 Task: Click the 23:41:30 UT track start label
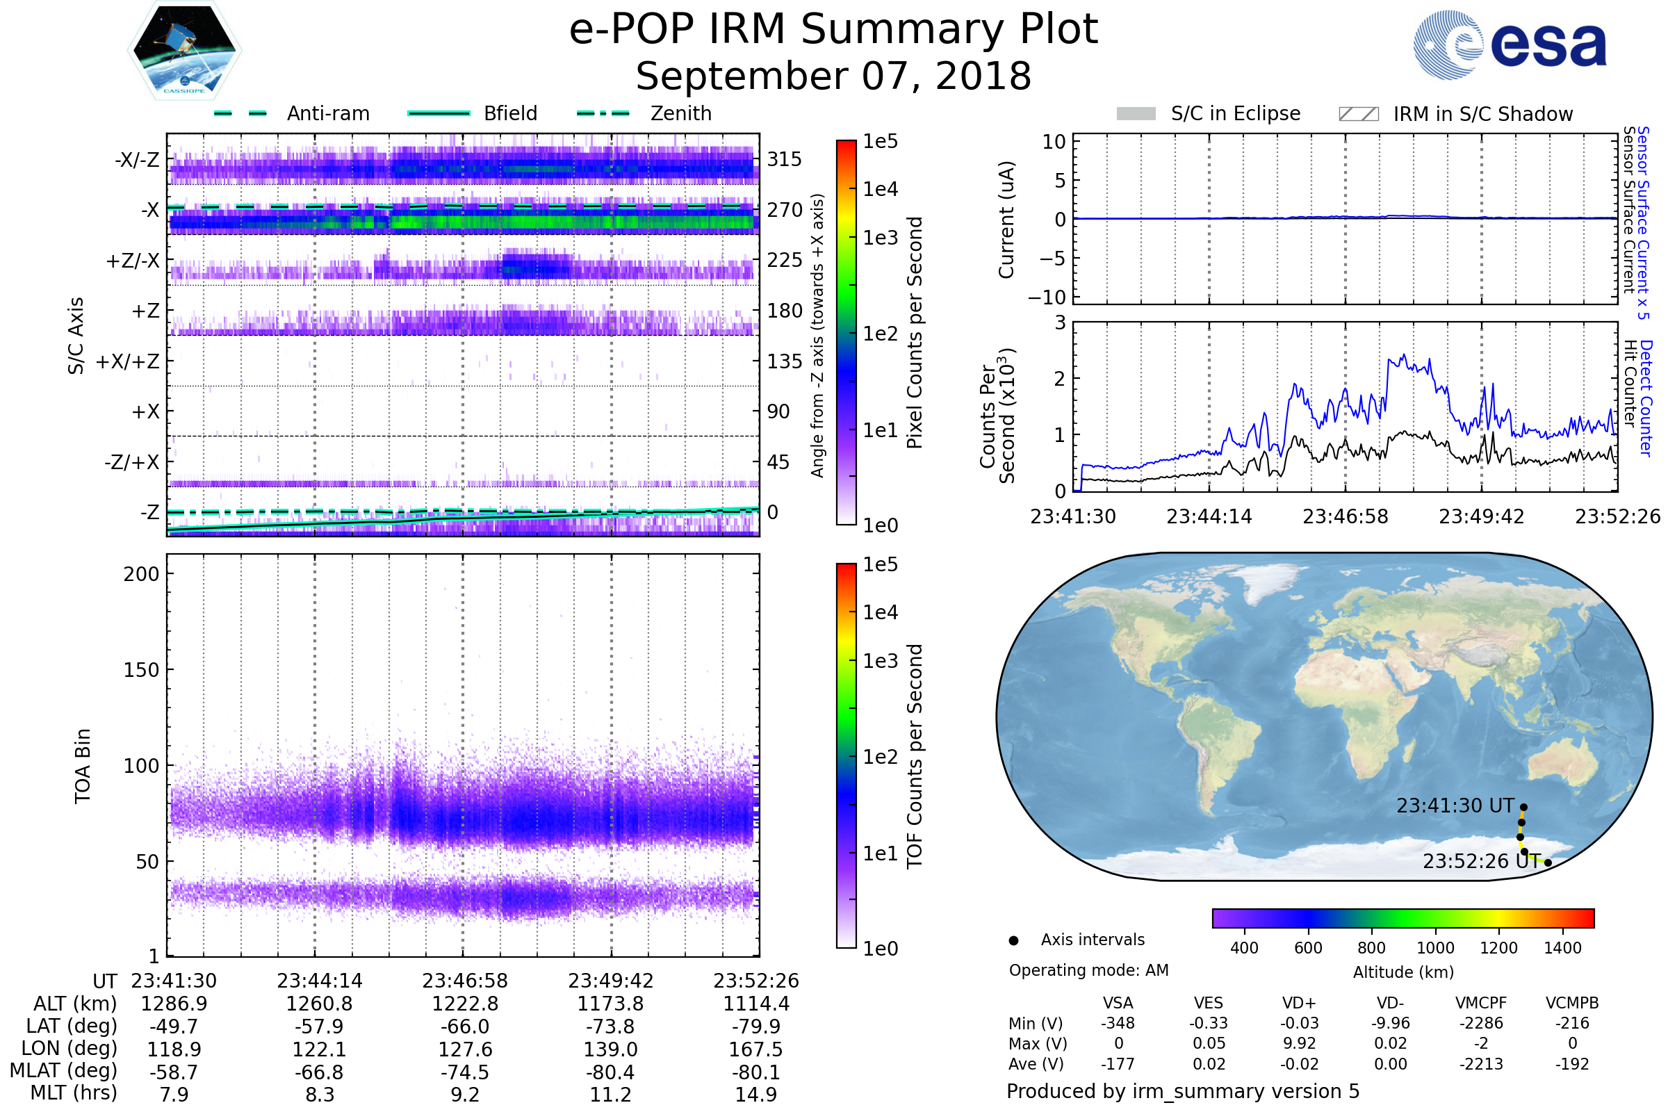(1455, 806)
